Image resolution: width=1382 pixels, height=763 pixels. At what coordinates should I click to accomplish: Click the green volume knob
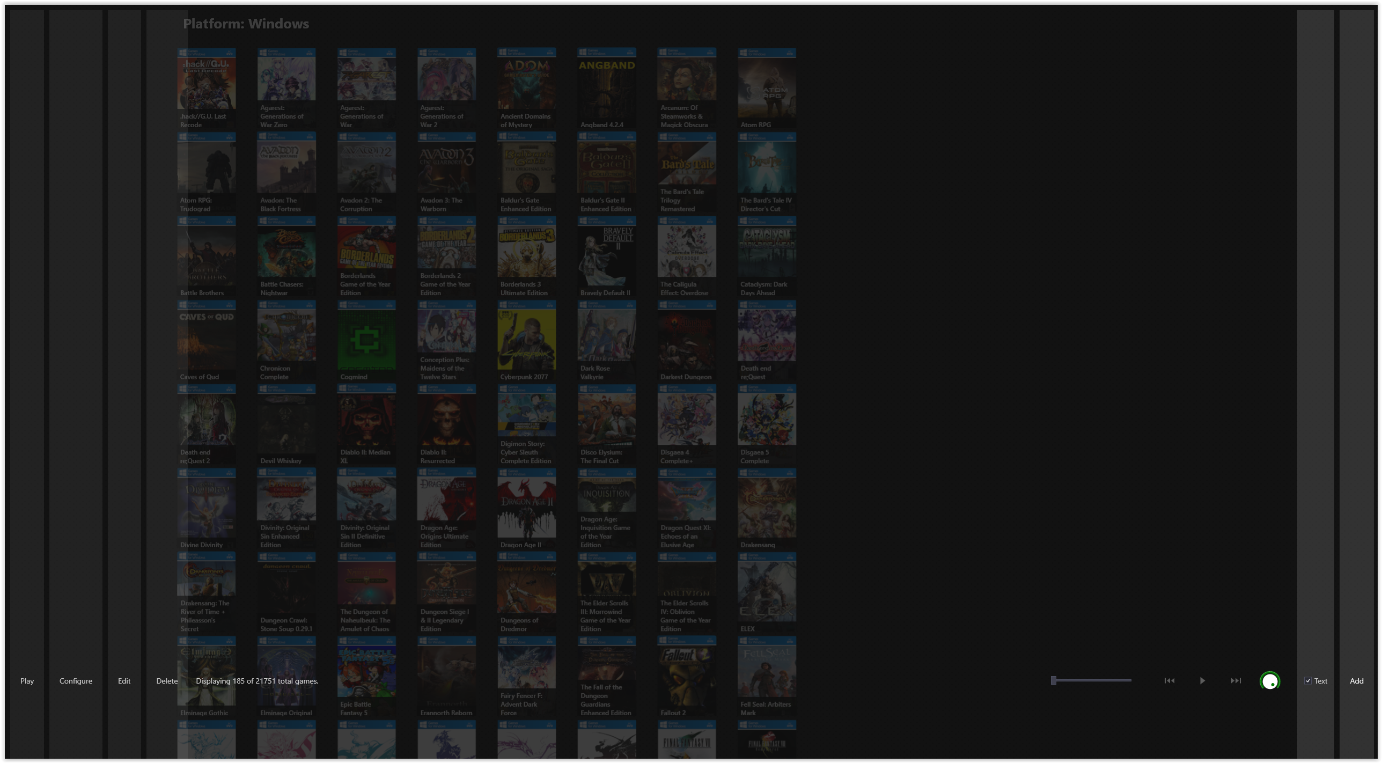(x=1270, y=681)
